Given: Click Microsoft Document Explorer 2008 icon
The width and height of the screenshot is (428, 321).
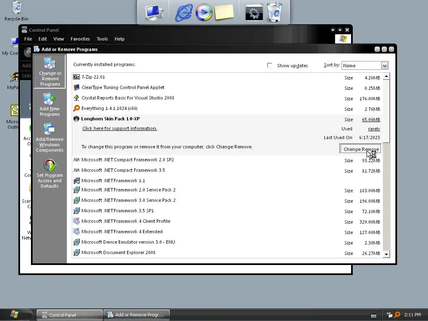Looking at the screenshot, I should 76,252.
